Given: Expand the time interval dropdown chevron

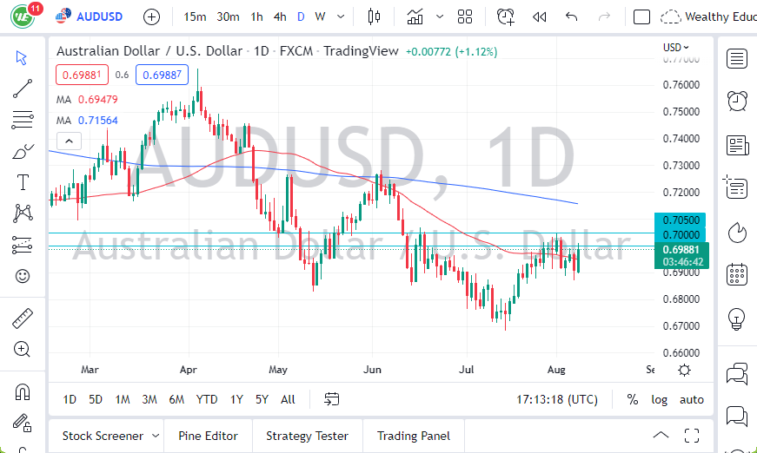Looking at the screenshot, I should point(340,16).
